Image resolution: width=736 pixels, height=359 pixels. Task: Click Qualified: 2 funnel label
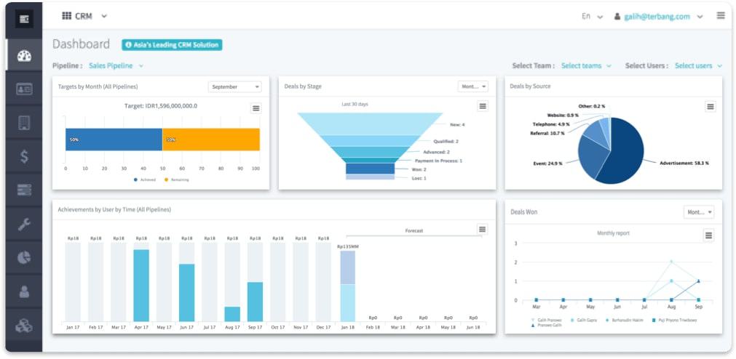tap(446, 141)
